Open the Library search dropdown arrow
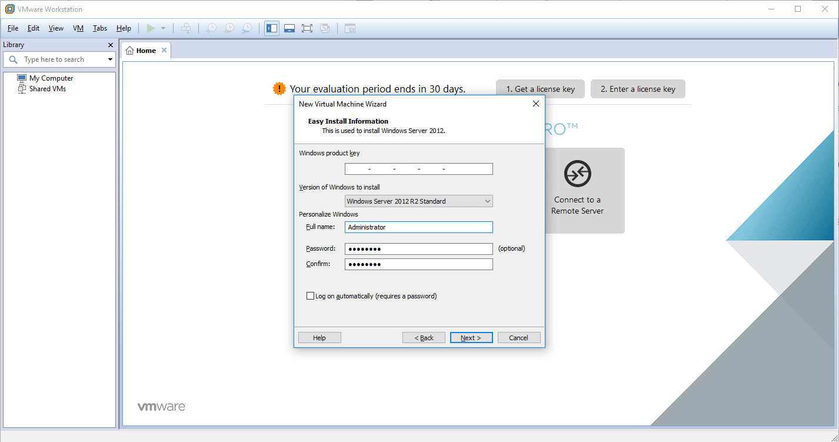The width and height of the screenshot is (839, 442). tap(110, 59)
